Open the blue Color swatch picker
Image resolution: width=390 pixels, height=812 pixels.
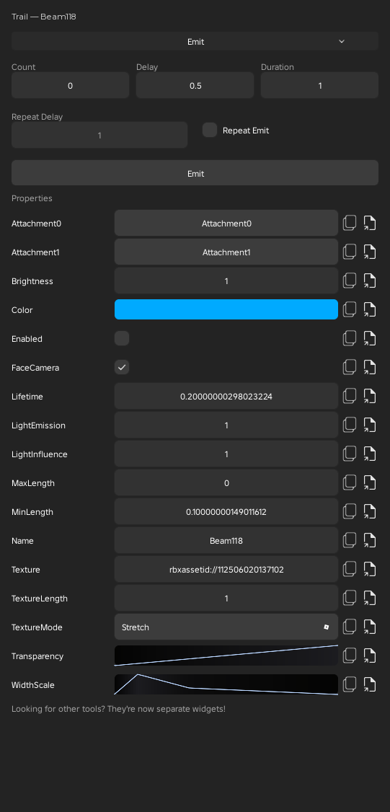pos(226,309)
